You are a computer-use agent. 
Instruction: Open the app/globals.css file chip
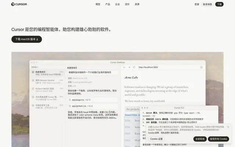point(93,106)
